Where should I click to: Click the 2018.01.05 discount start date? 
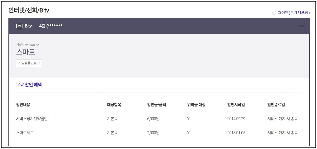coord(236,133)
